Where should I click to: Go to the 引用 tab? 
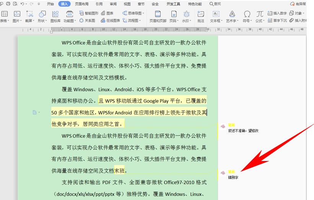(99, 4)
